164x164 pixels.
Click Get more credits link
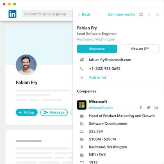point(121,14)
